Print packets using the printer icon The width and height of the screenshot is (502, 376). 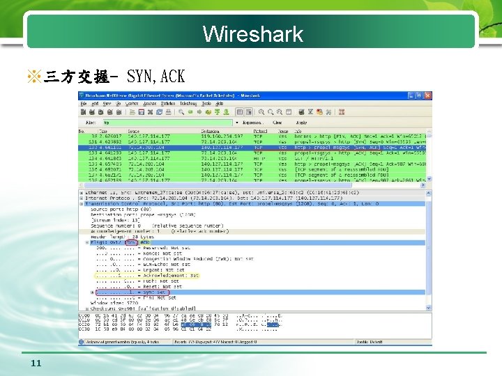pos(168,112)
